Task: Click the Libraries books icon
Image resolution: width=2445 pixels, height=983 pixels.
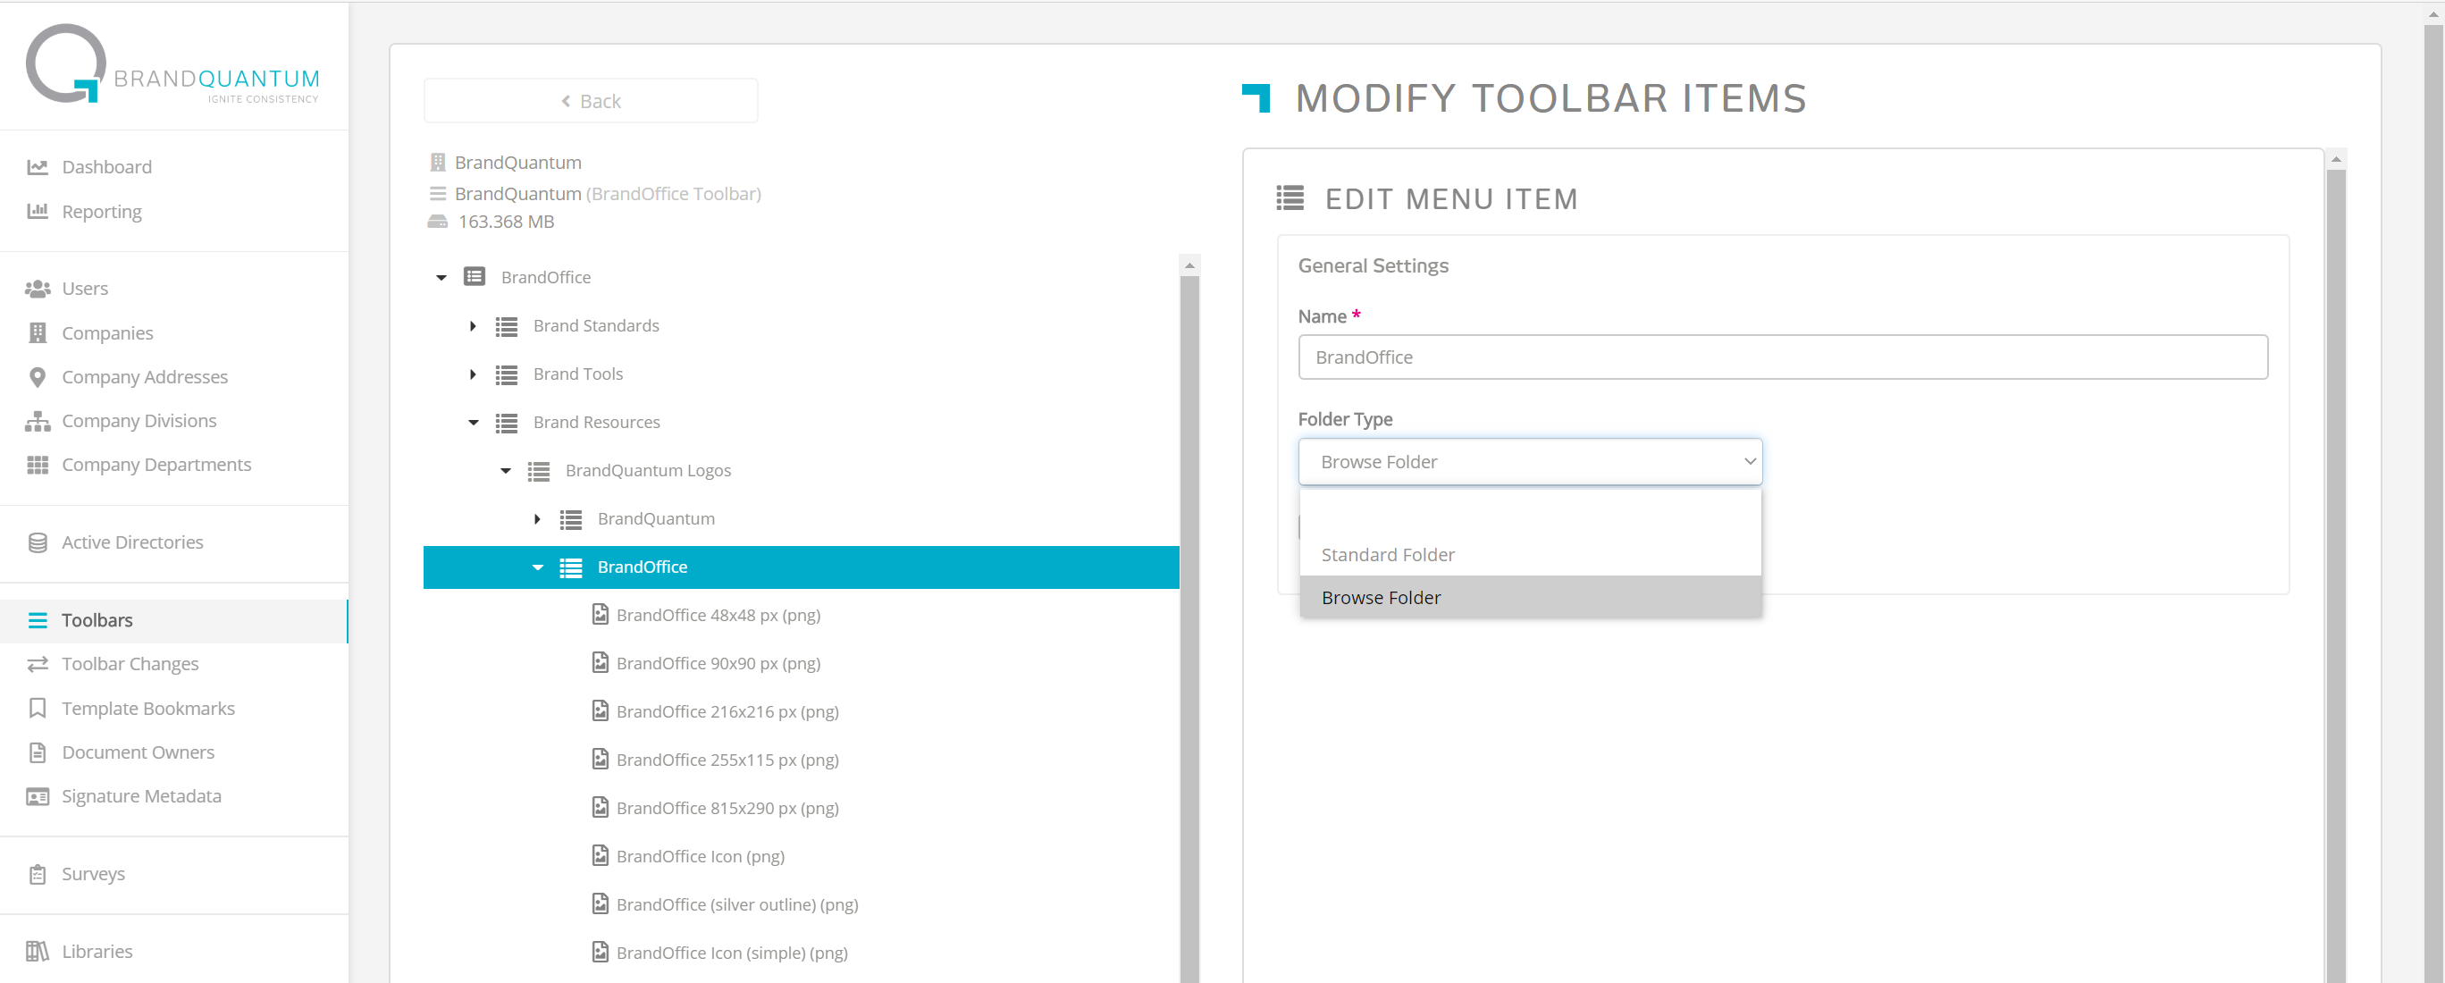Action: 37,951
